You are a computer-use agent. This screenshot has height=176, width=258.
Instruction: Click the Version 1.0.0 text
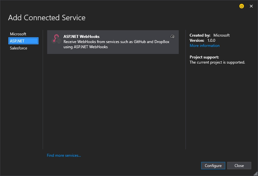pyautogui.click(x=202, y=40)
